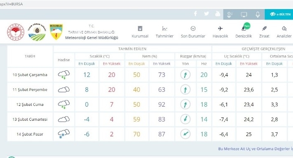The image size is (293, 158).
Task: Click wind direction arrow for 14 Şubat
Action: (x=186, y=134)
